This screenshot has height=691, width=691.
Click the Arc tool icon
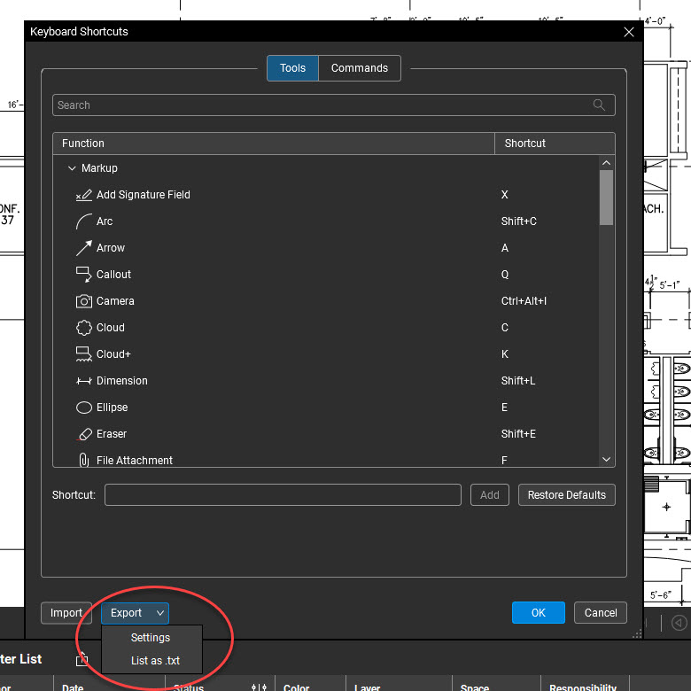84,221
